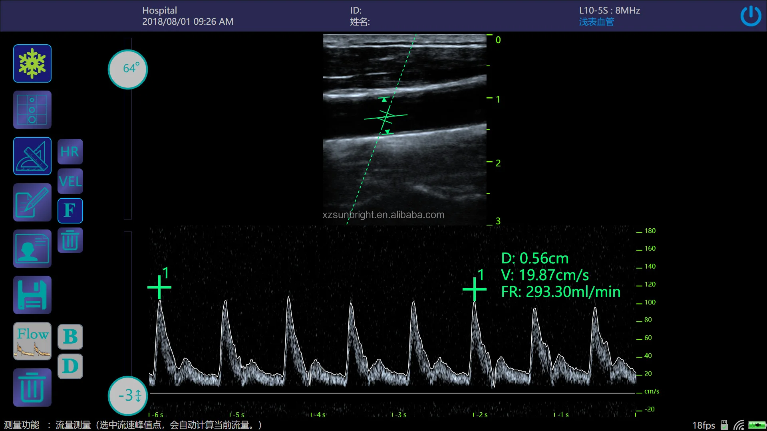Click the -3 baseline slider knob
Viewport: 767px width, 431px height.
click(x=128, y=395)
